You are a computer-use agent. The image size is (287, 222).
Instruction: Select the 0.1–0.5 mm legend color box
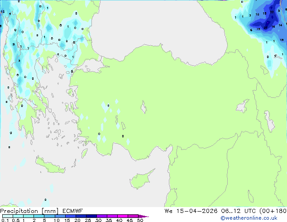click(x=8, y=216)
